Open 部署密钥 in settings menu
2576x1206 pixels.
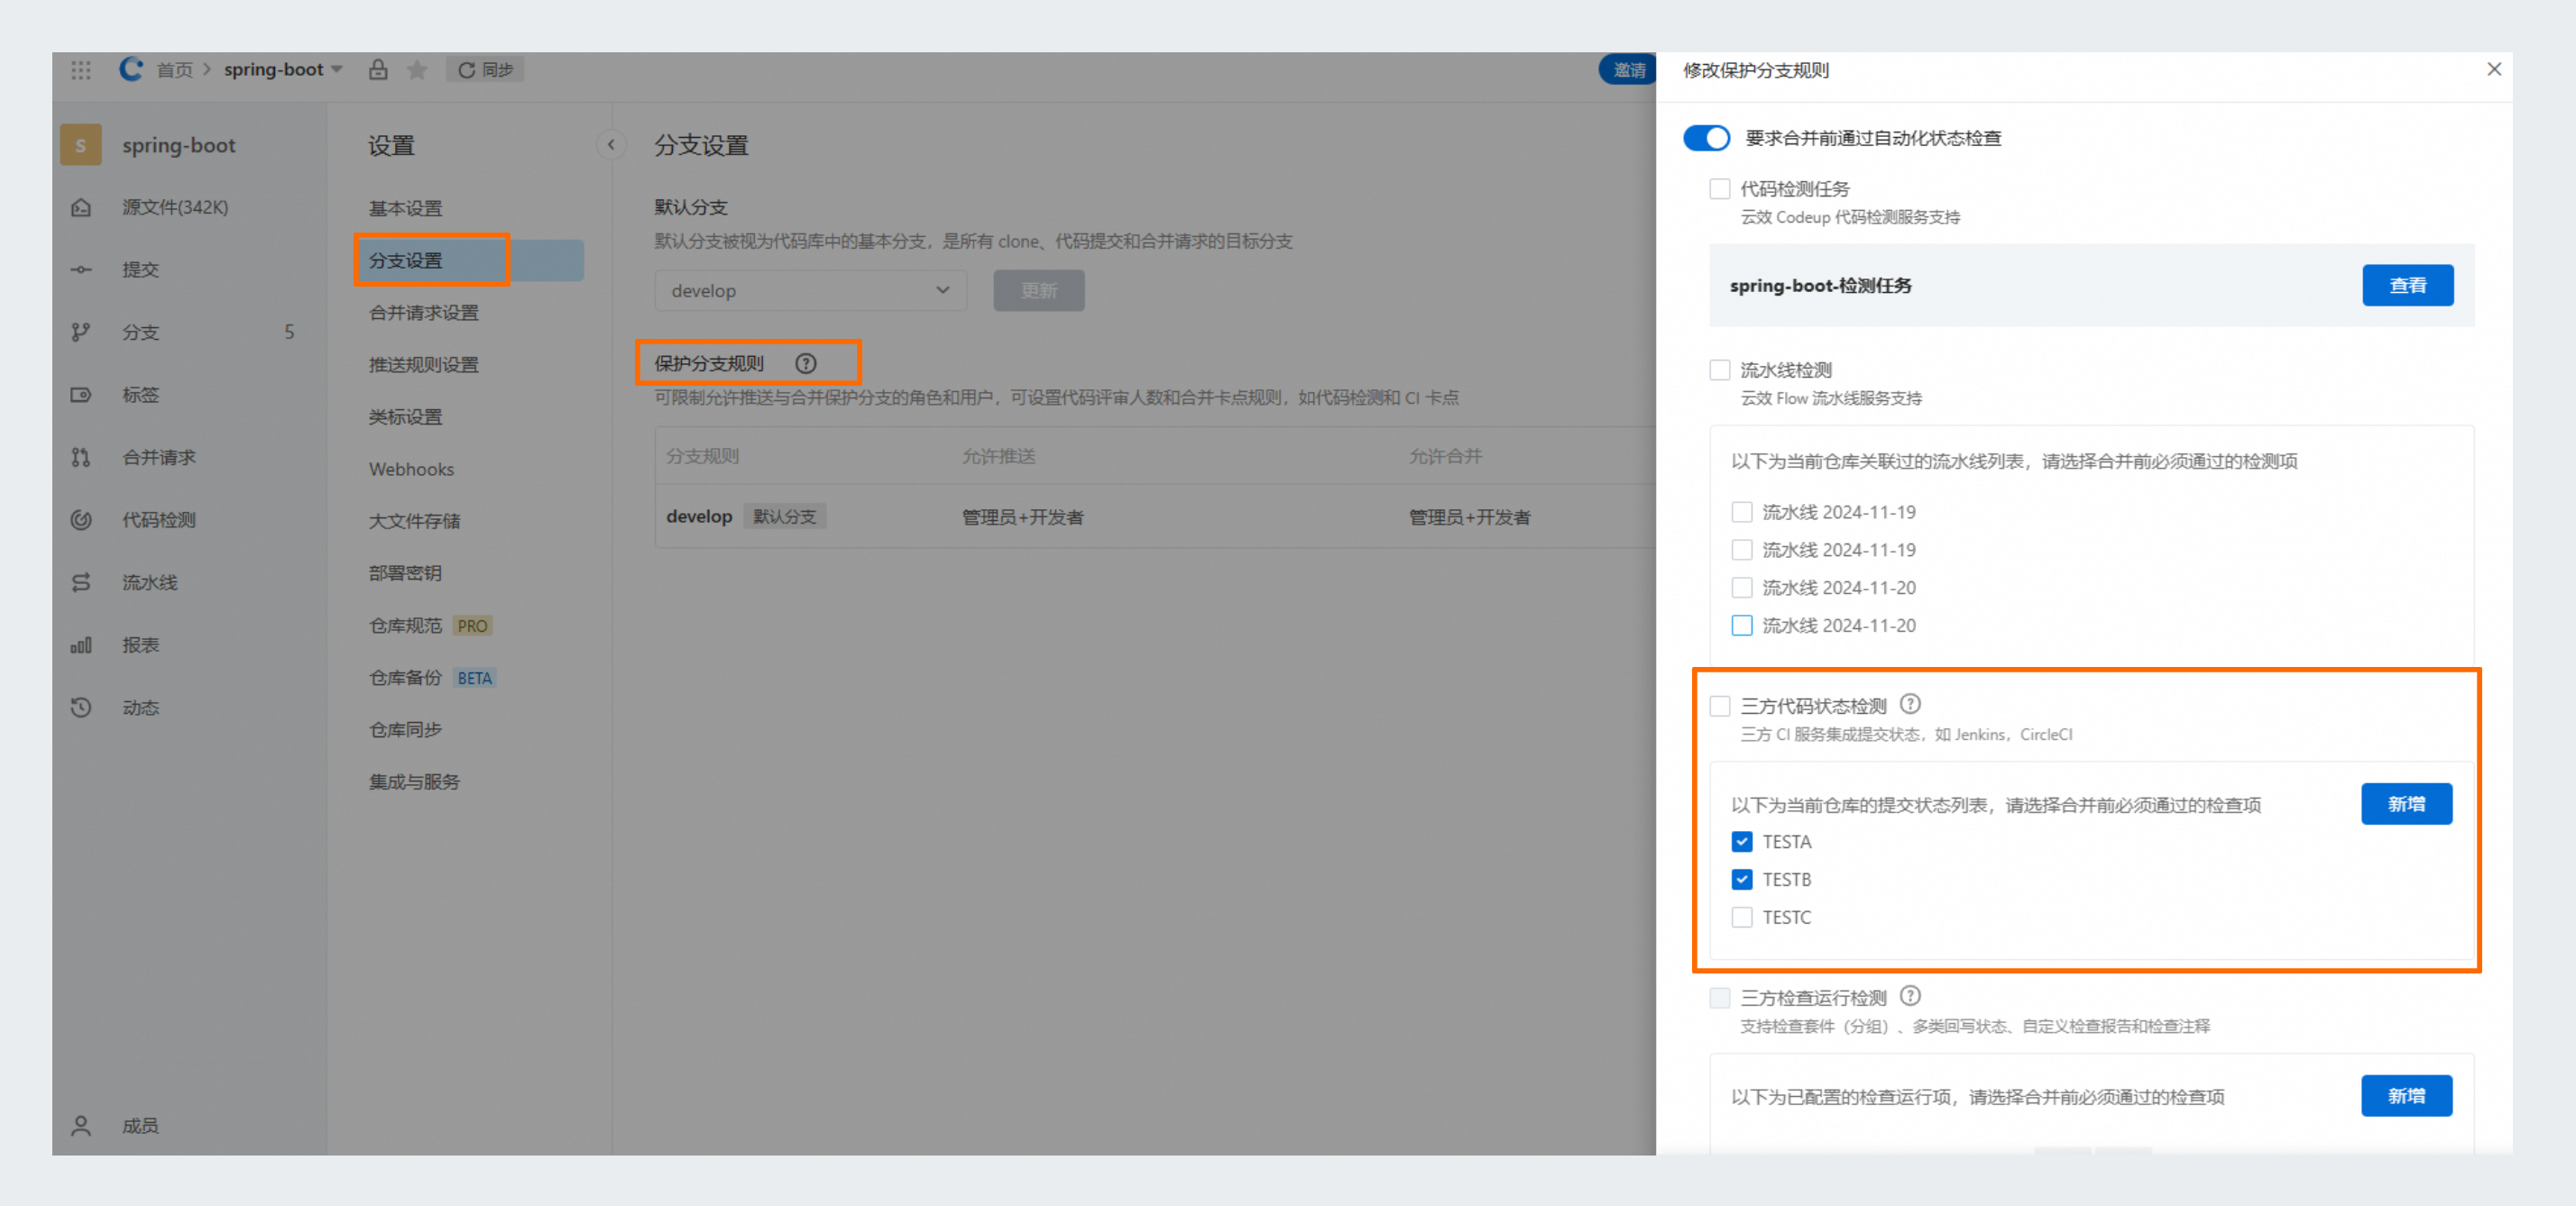pyautogui.click(x=405, y=572)
